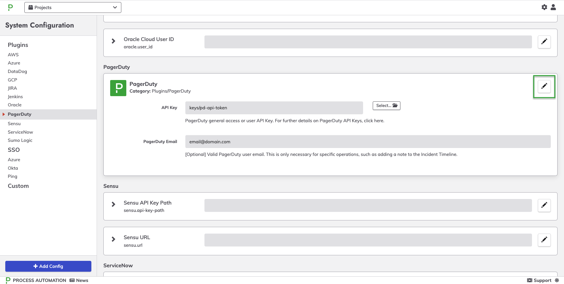Open the SSO sidebar heading

click(x=14, y=150)
